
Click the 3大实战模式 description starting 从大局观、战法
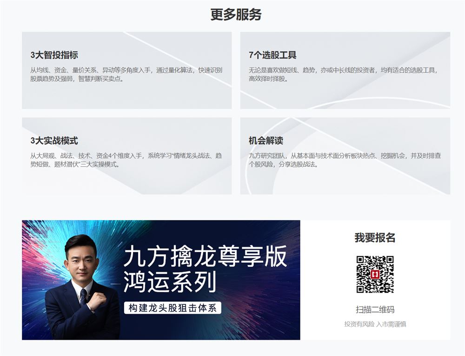coord(126,160)
